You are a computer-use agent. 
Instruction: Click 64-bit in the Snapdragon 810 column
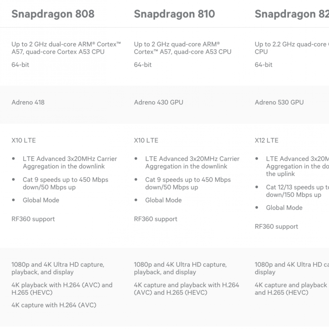[143, 65]
